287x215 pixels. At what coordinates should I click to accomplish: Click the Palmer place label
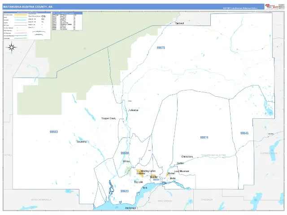(171, 173)
